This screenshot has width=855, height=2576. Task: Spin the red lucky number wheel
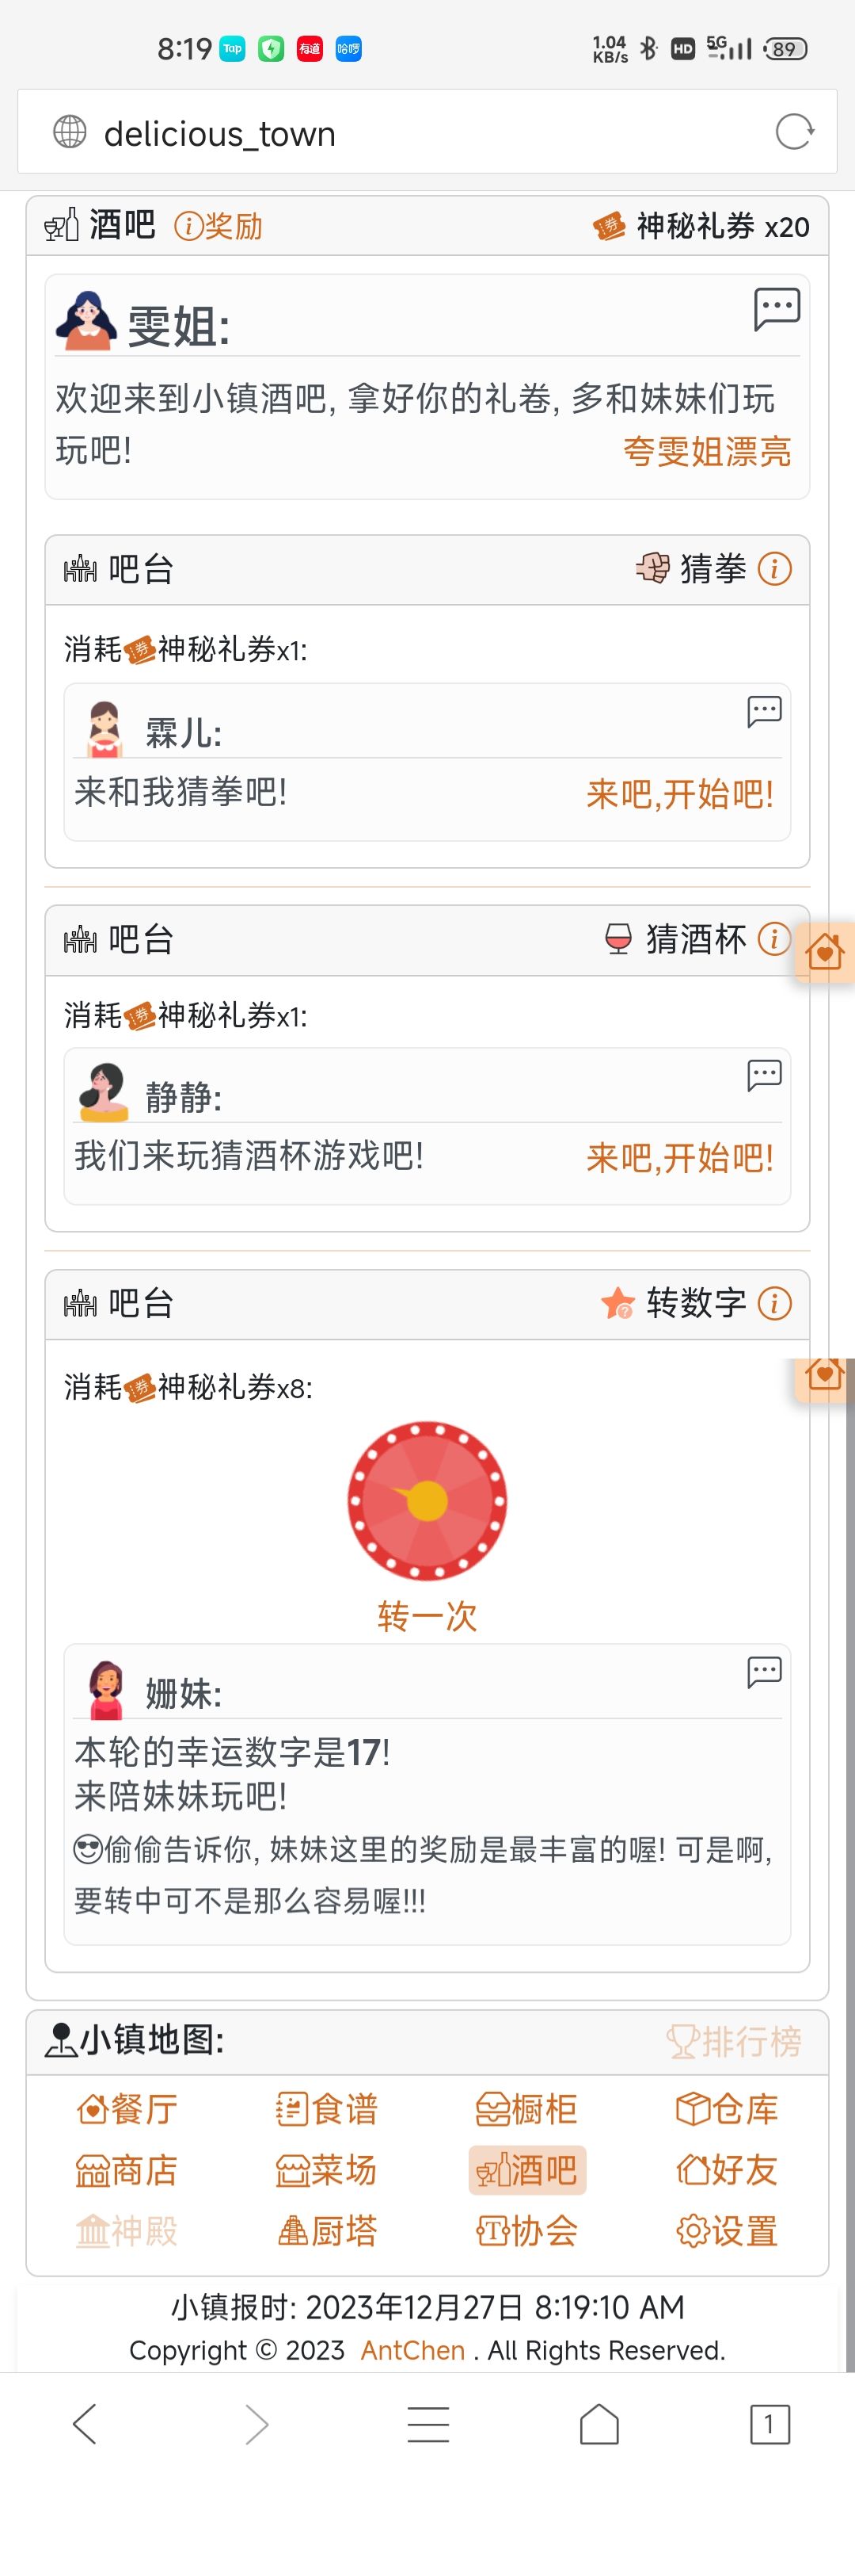pyautogui.click(x=427, y=1500)
